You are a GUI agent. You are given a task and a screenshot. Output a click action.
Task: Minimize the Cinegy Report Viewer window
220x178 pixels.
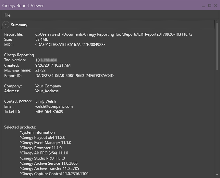pos(203,6)
